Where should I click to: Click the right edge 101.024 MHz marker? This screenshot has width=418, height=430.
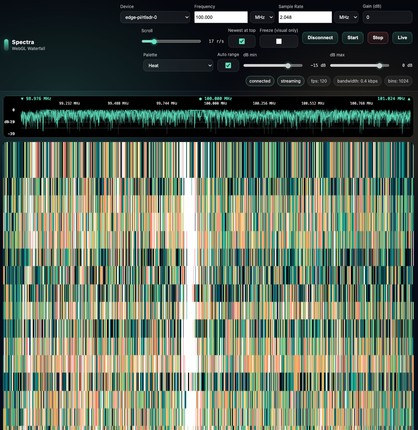point(394,99)
